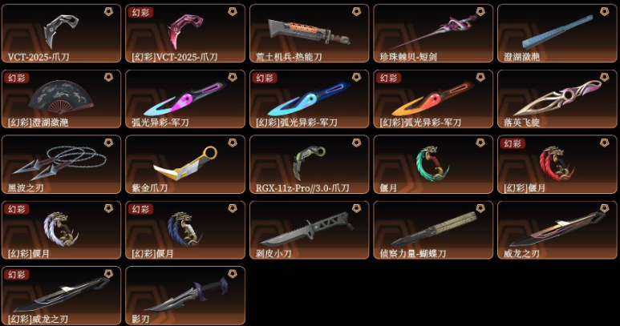Screen dimensions: 620x326
Task: Click the RGX-11z-Pro//3.0-爪刀 label
Action: tap(302, 188)
